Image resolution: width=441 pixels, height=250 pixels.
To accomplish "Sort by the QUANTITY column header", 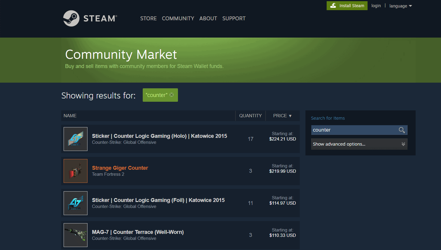I will (251, 116).
